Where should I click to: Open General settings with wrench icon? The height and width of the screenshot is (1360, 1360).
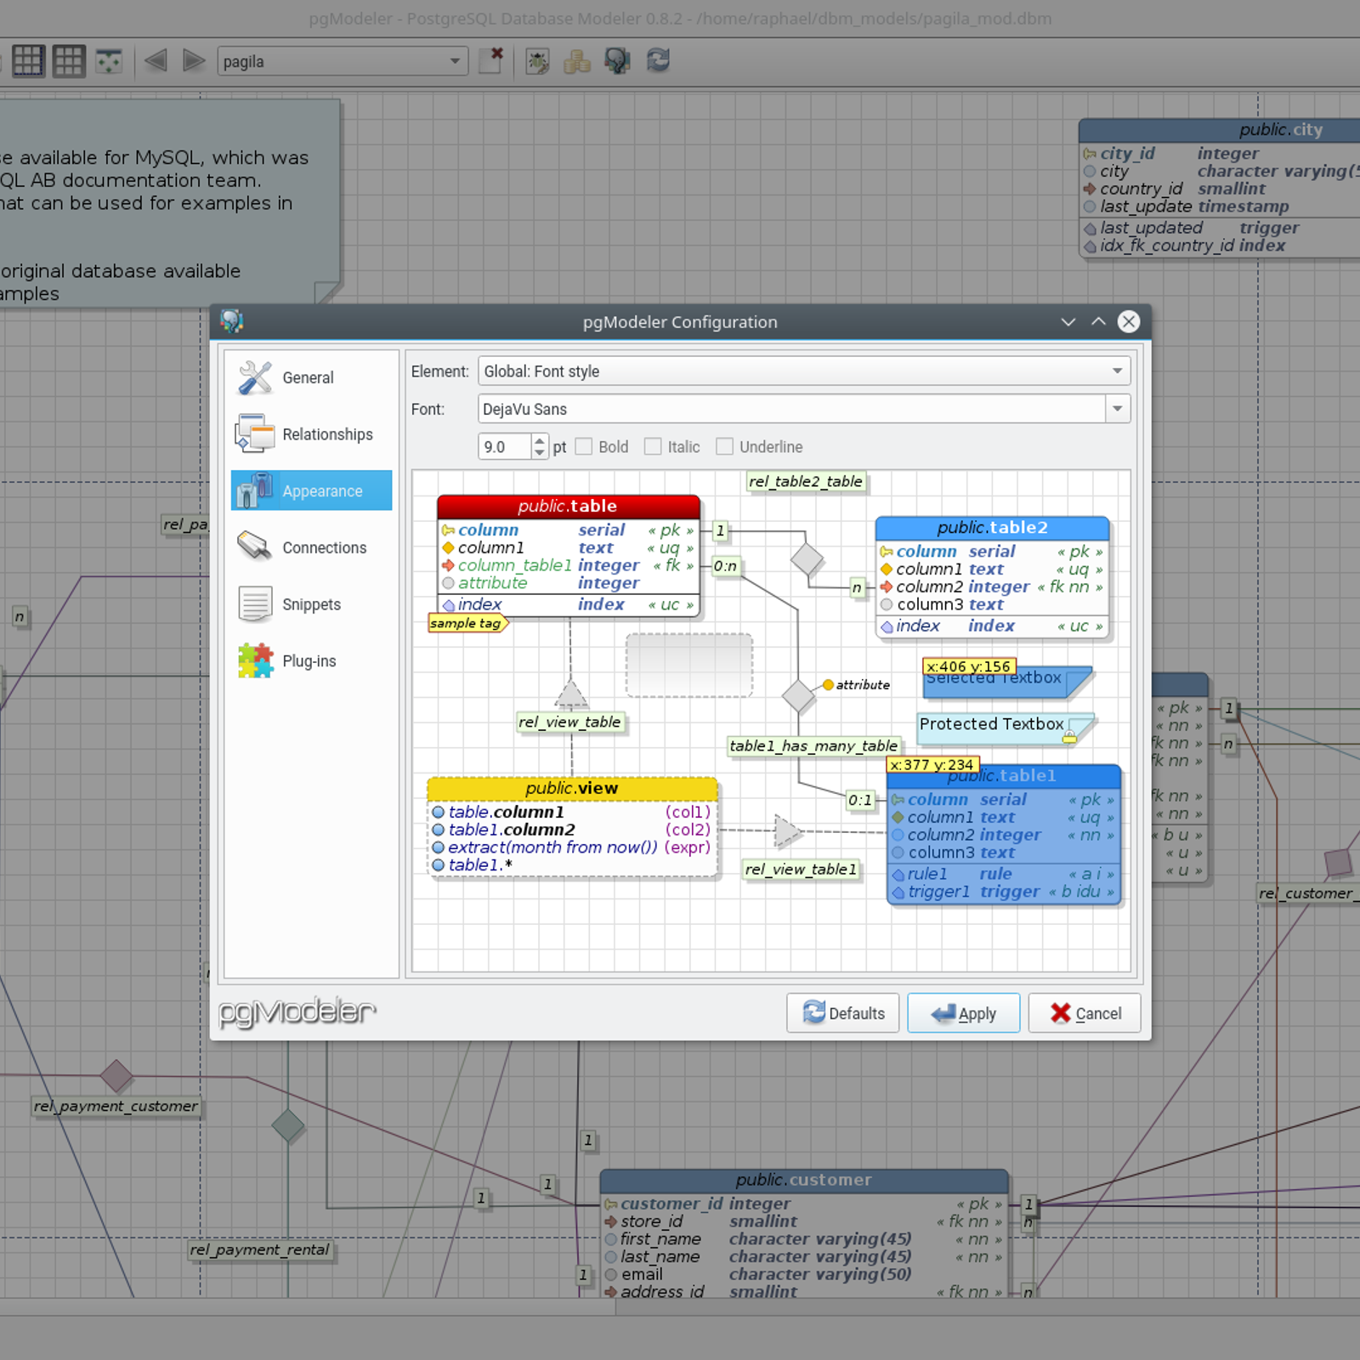tap(255, 377)
